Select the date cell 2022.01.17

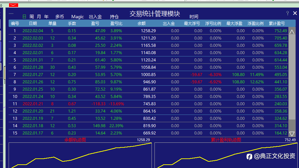33,133
